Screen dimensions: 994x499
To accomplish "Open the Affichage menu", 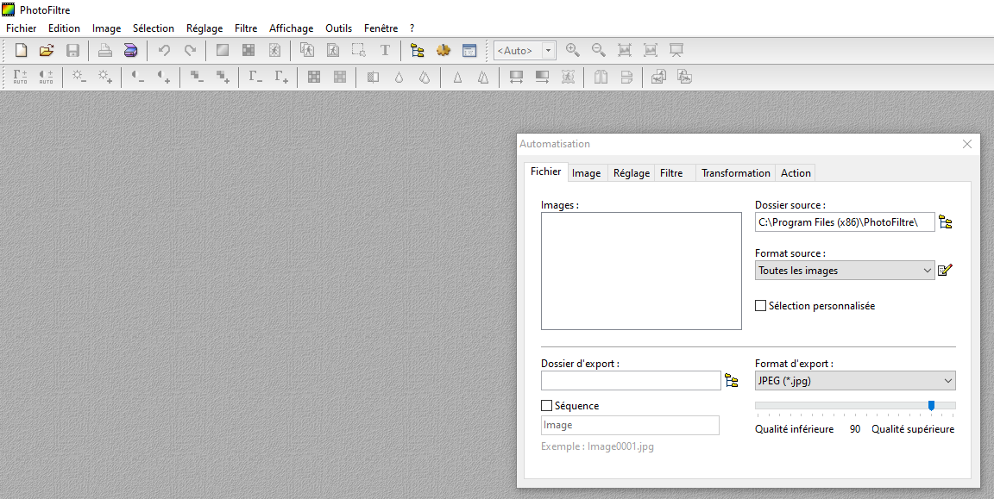I will [x=291, y=28].
